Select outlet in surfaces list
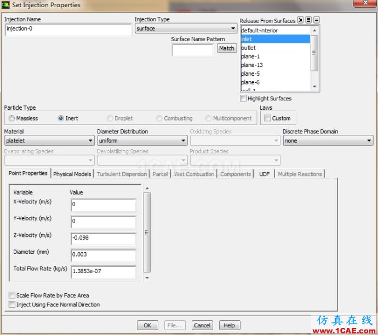 [x=276, y=48]
